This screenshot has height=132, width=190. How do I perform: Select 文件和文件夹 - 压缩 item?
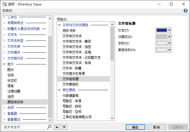77,52
